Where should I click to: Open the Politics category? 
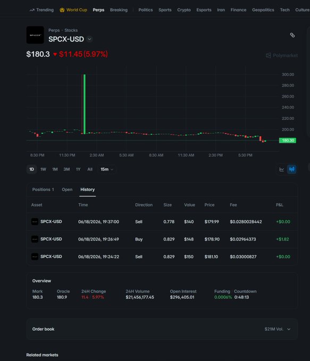(146, 10)
